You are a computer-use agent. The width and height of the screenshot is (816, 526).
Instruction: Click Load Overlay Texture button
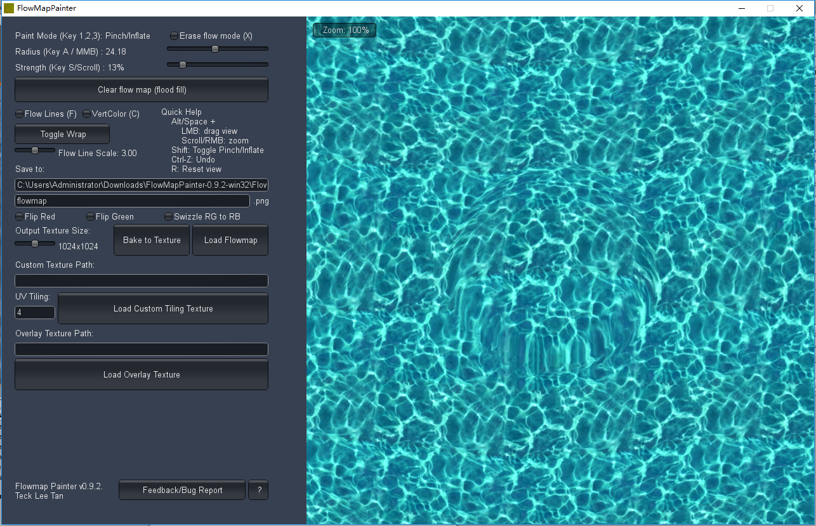click(x=141, y=374)
